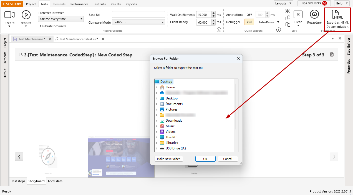Click Cancel in Browse For Folder
The image size is (353, 195).
(228, 159)
